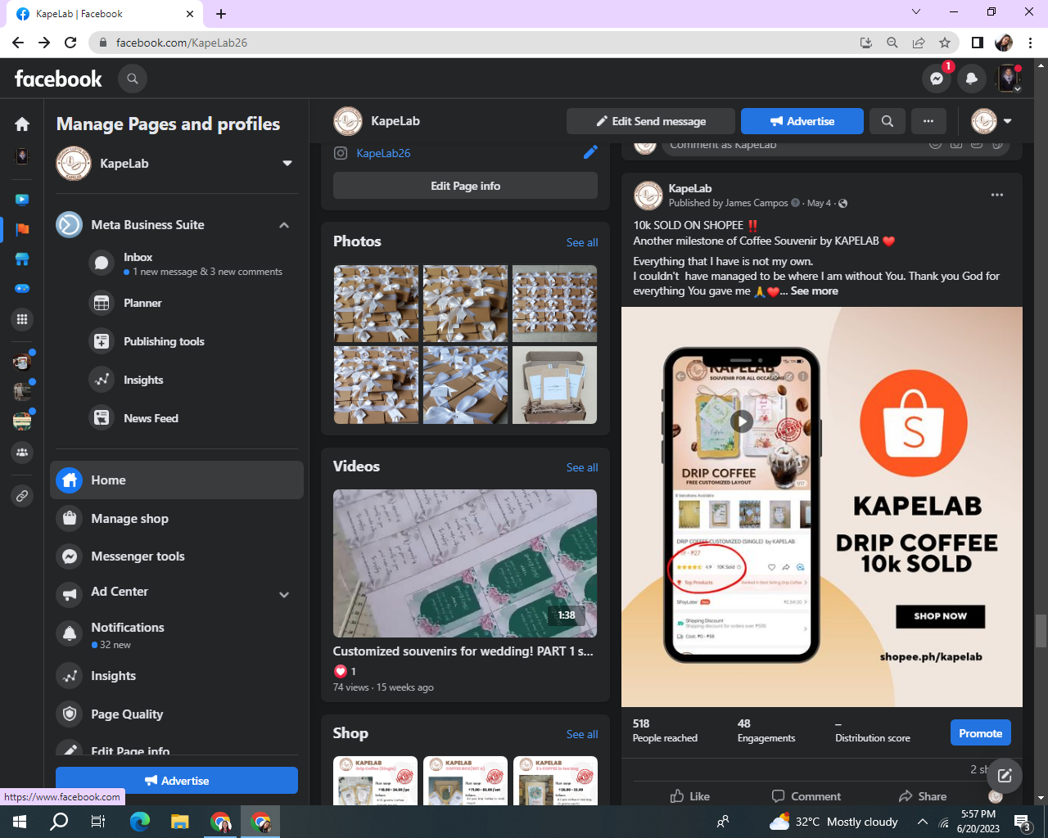Open Windows action center notifications
This screenshot has height=838, width=1048.
pyautogui.click(x=1023, y=822)
